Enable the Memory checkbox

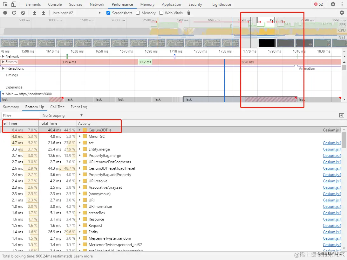[x=138, y=13]
